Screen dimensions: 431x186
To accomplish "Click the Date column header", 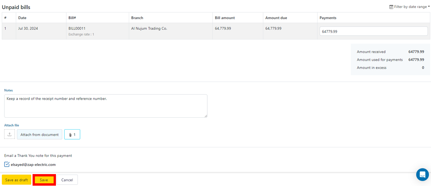I will 22,18.
